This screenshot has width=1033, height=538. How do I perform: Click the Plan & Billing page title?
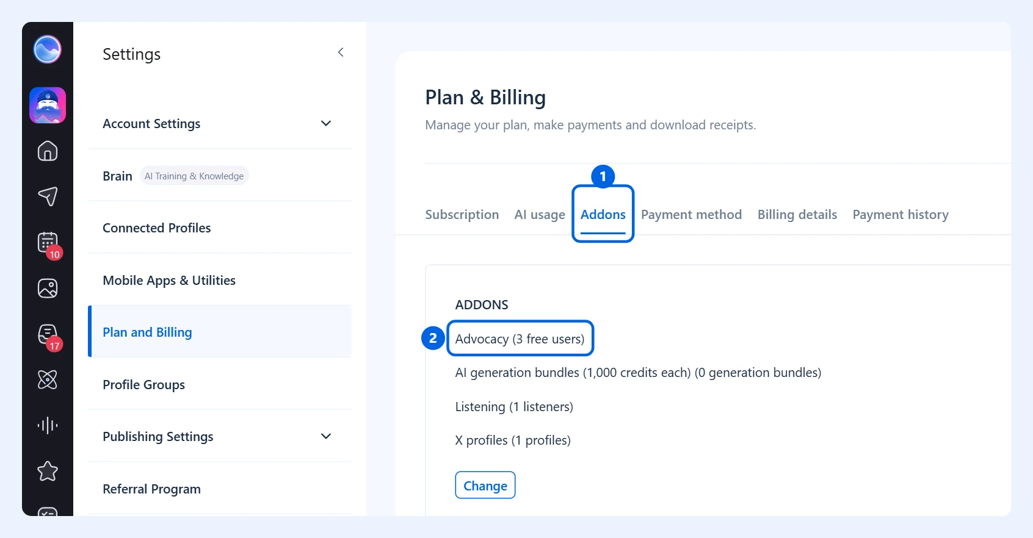485,98
